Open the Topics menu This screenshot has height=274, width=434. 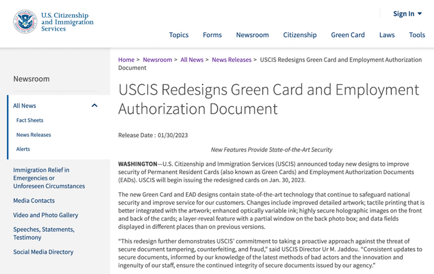[178, 35]
